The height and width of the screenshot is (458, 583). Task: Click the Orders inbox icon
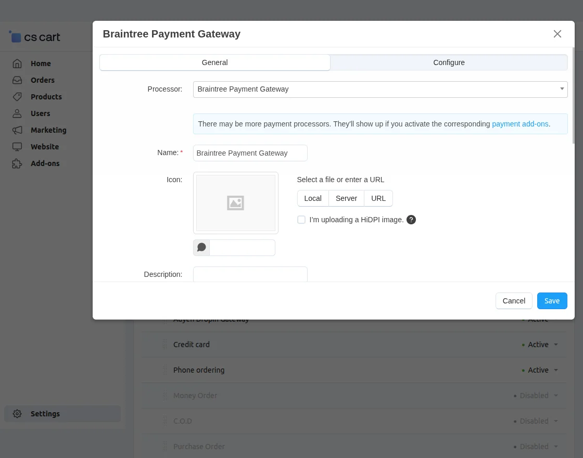click(x=17, y=80)
